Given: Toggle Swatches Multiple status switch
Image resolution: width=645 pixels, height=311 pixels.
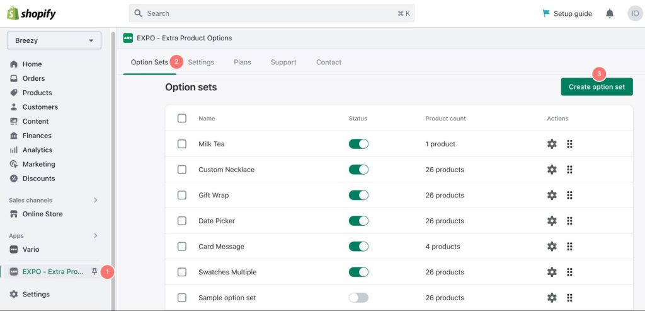Looking at the screenshot, I should [358, 272].
